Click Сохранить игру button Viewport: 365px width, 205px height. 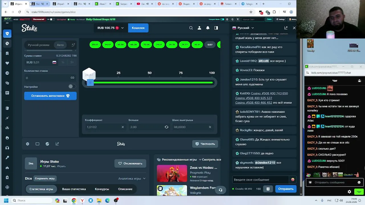[x=45, y=179]
